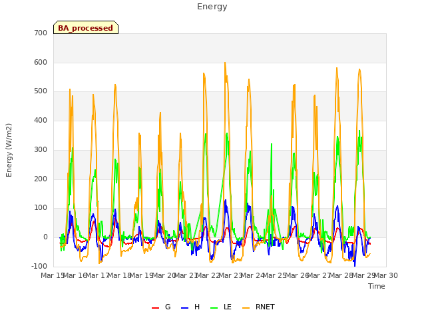Select the G legend label

point(168,307)
